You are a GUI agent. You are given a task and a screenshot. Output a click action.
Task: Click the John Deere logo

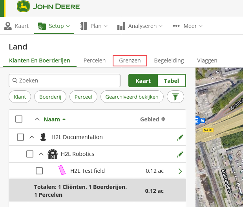[48, 7]
